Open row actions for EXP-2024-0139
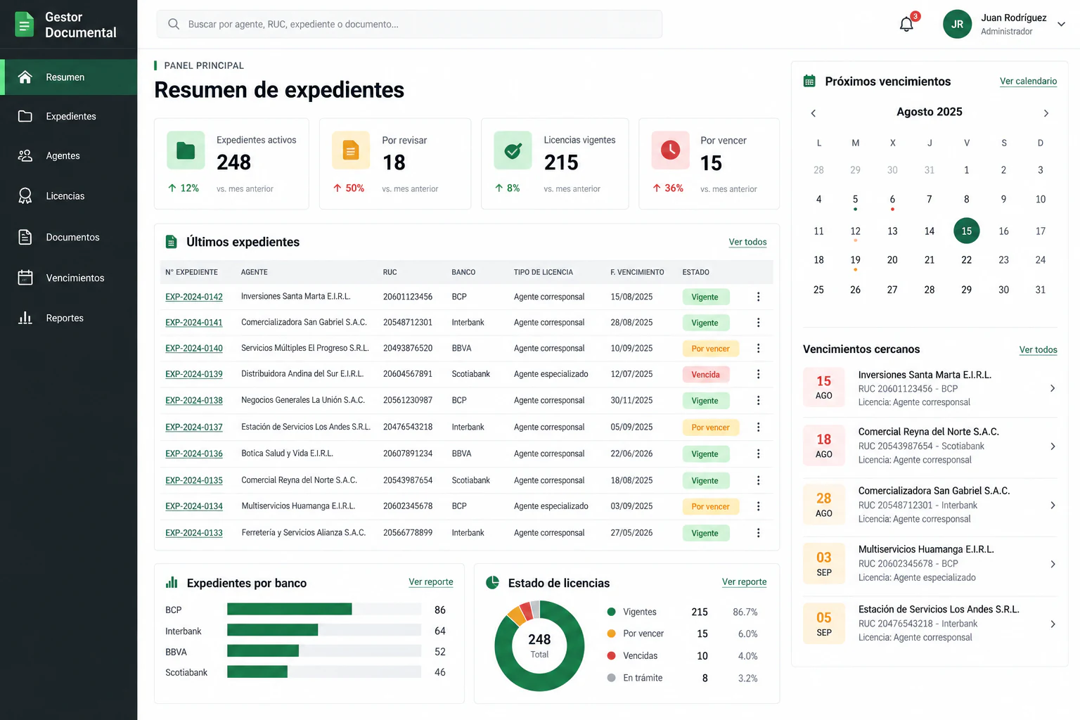Image resolution: width=1080 pixels, height=720 pixels. tap(758, 374)
